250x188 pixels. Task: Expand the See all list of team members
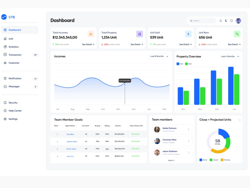tap(171, 160)
